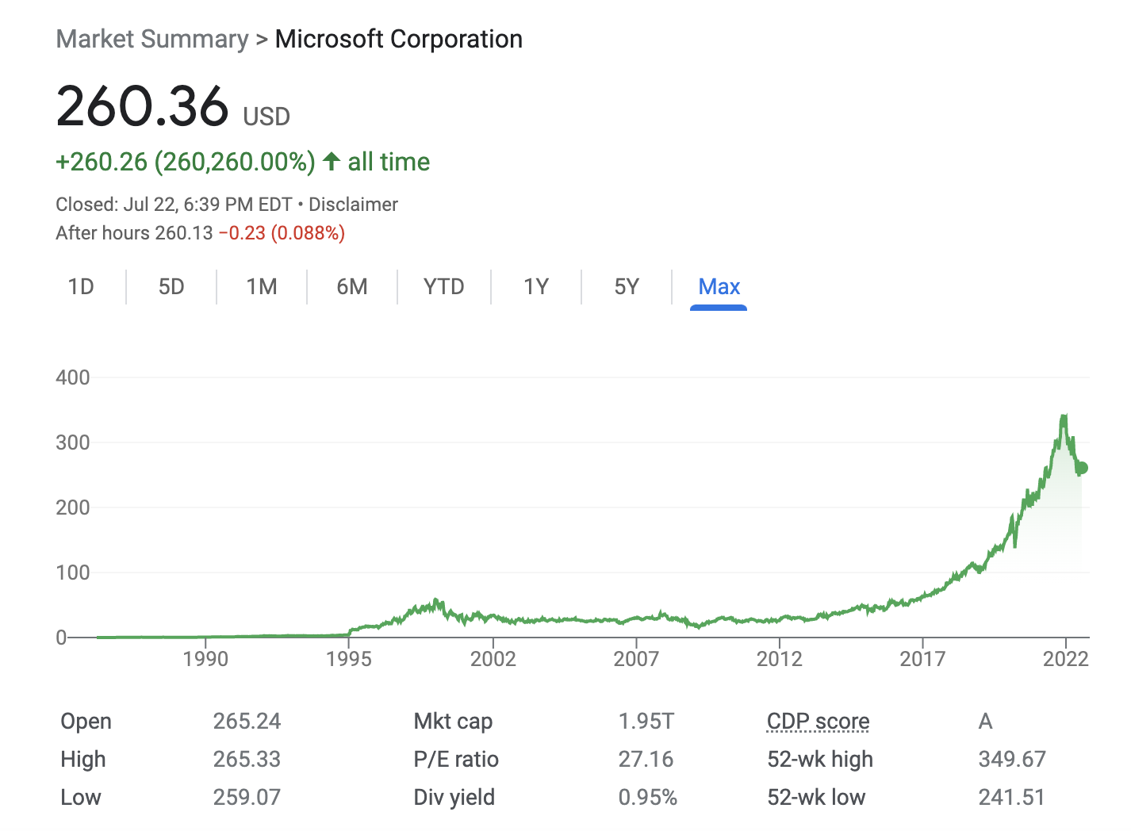Switch to the 5D time range
This screenshot has height=831, width=1131.
171,286
